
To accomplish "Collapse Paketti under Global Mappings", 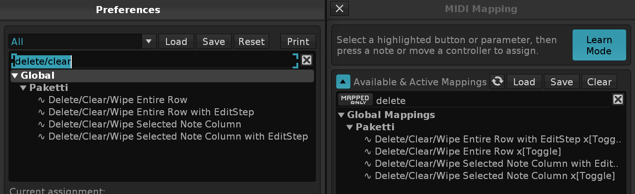I will click(350, 127).
